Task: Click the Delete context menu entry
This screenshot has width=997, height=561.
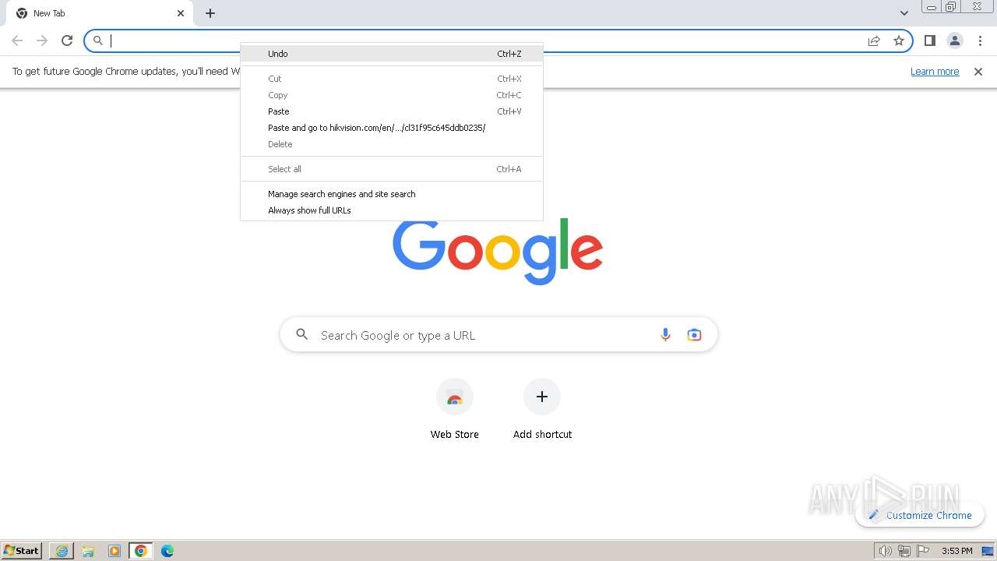Action: (x=392, y=144)
